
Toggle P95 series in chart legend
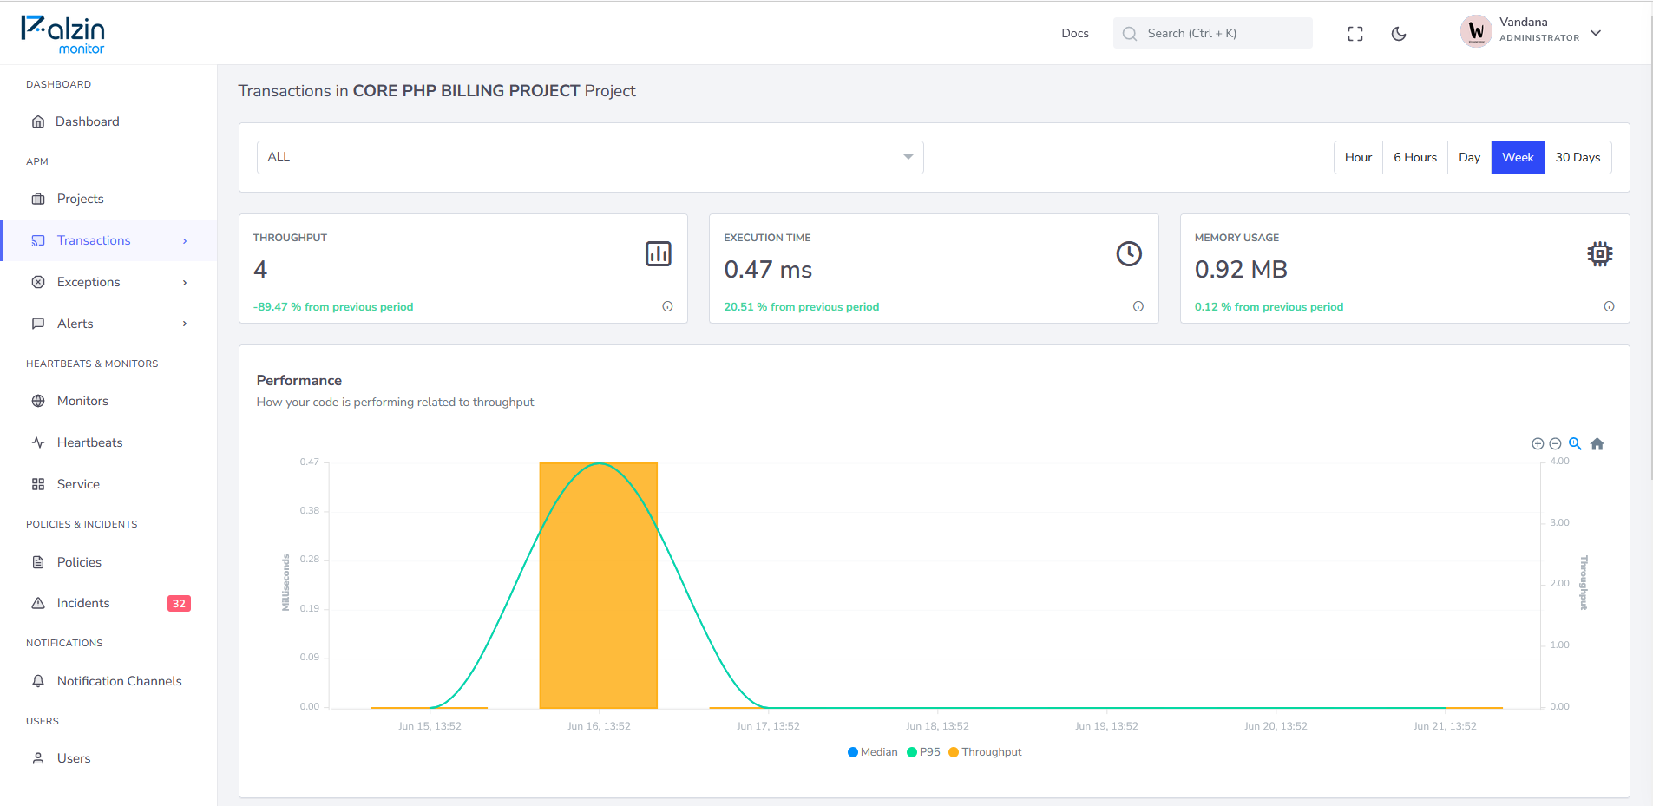923,752
